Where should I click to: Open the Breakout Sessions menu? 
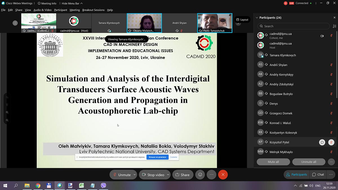coord(93,10)
